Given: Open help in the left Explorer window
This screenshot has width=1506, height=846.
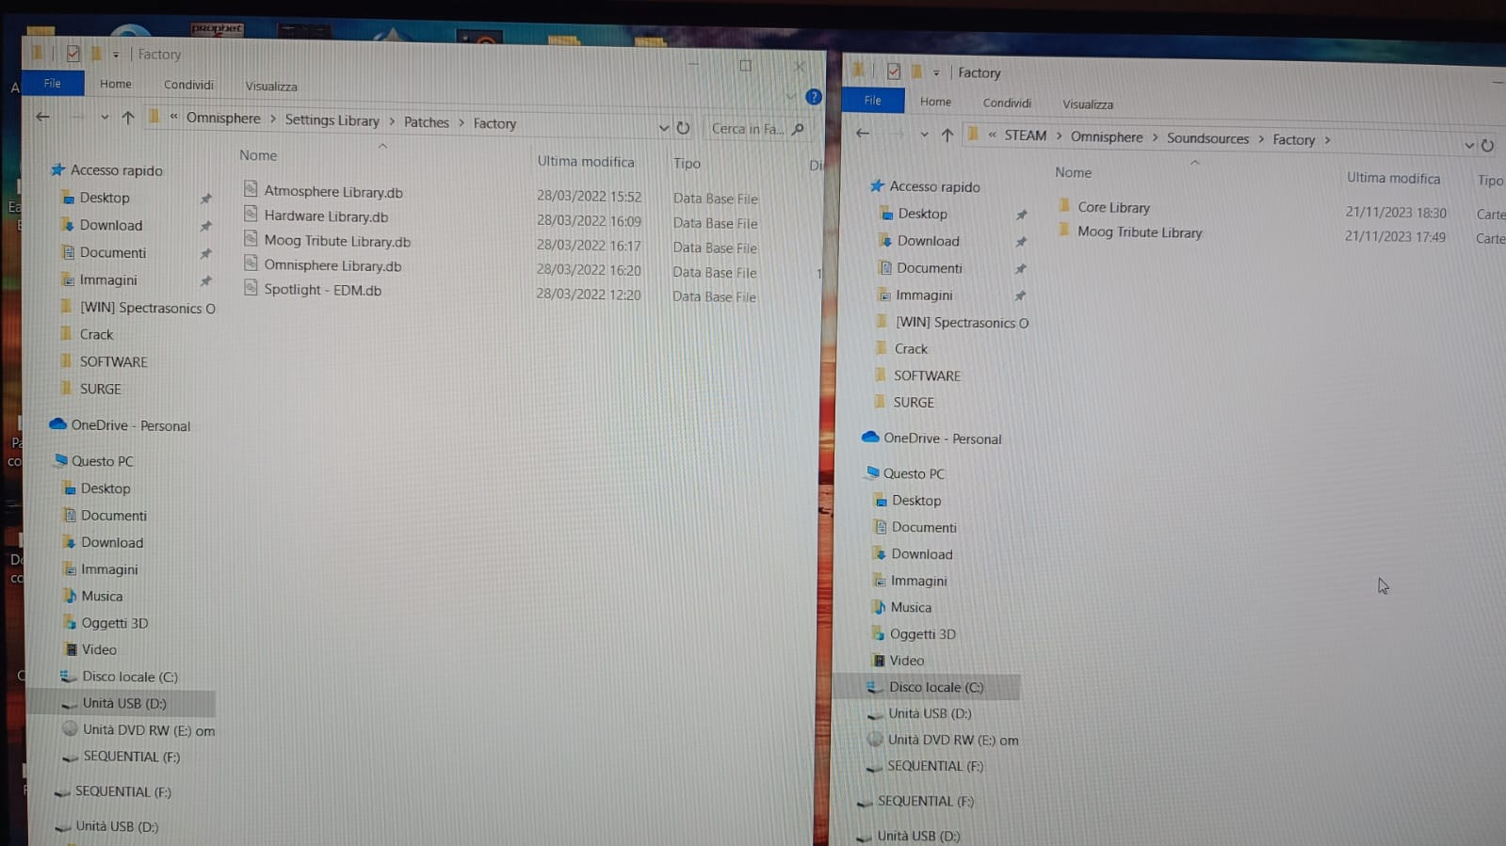Looking at the screenshot, I should (x=814, y=97).
